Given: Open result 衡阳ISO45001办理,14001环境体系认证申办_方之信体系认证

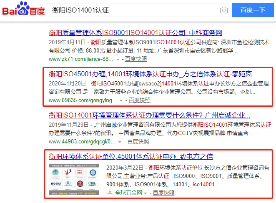Looking at the screenshot, I should coord(150,74).
